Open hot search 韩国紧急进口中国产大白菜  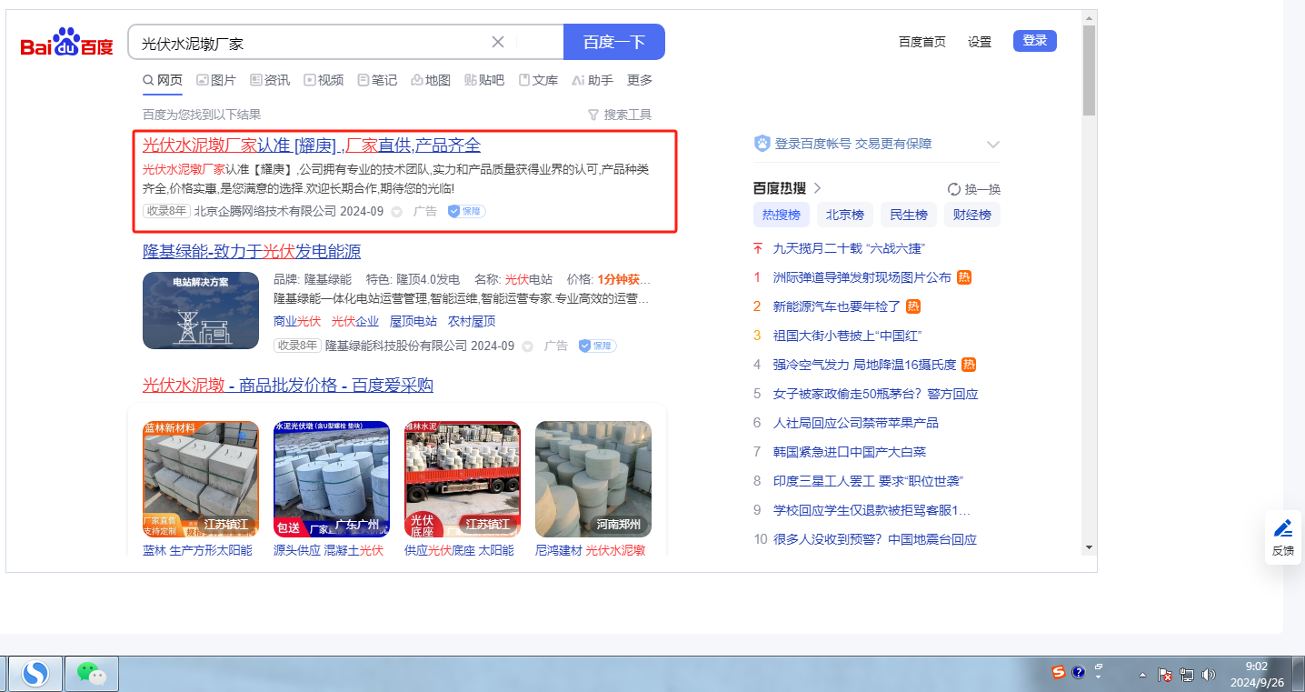coord(849,452)
